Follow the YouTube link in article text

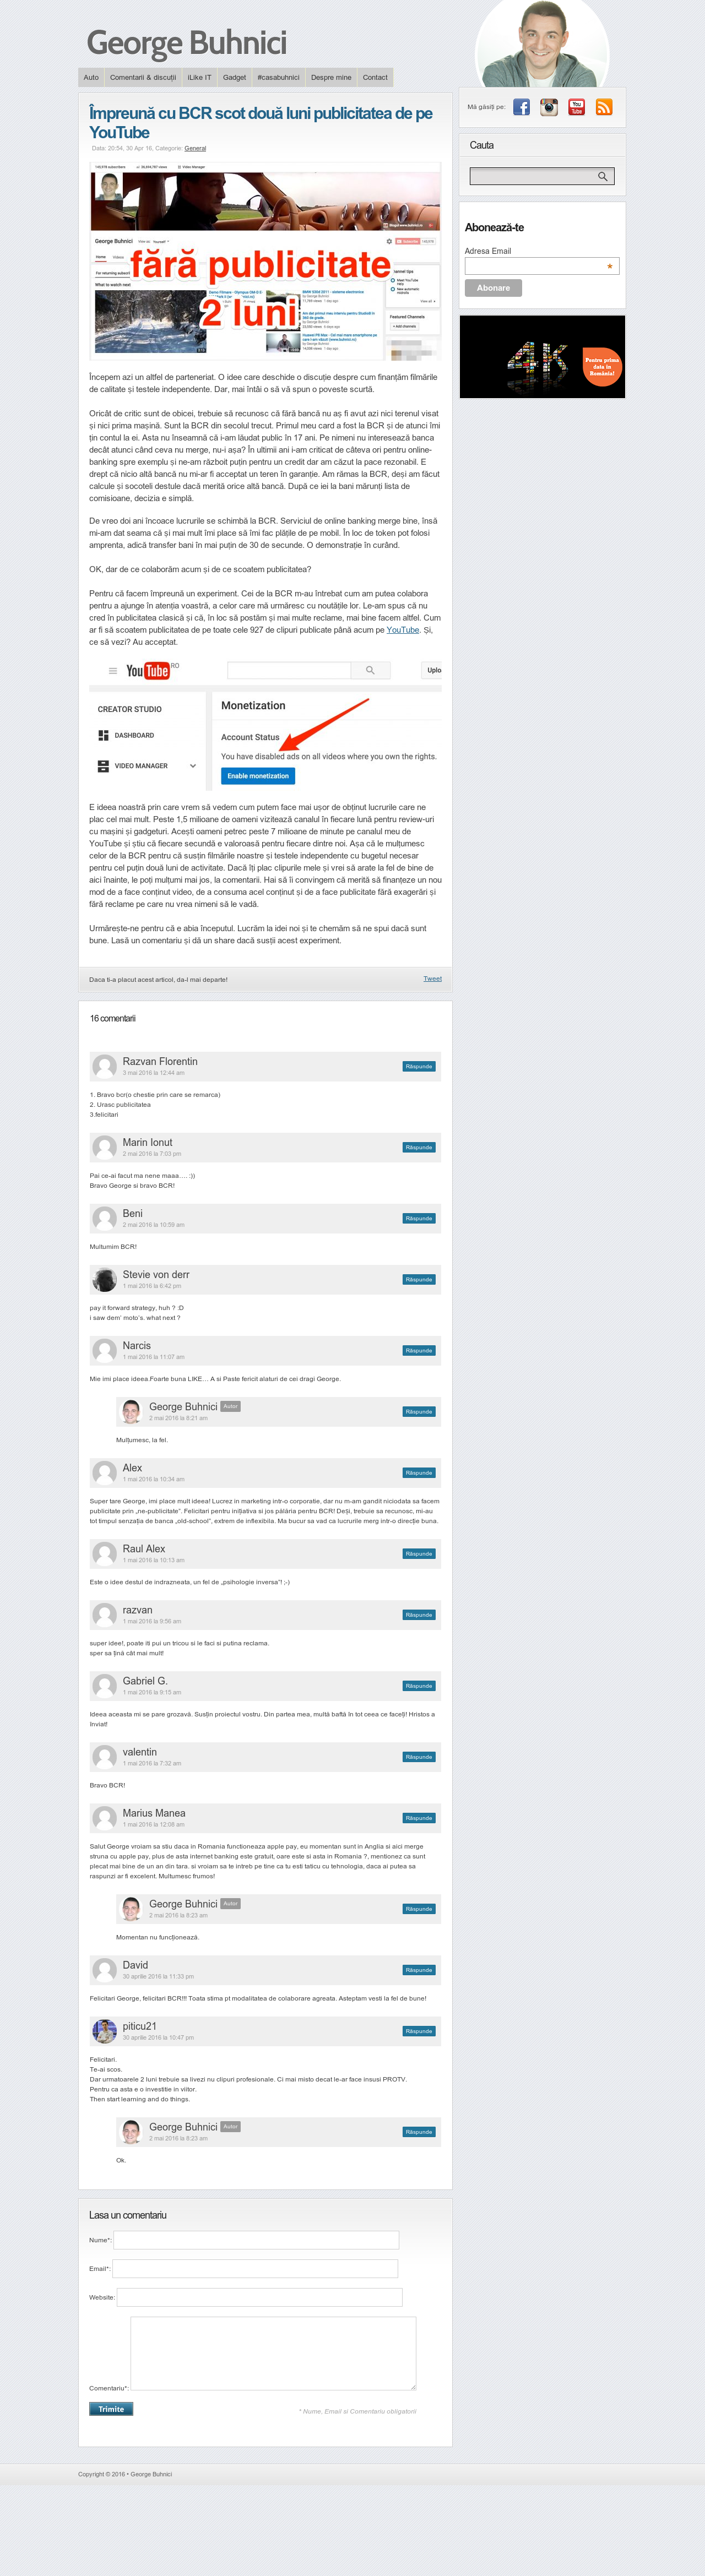(403, 630)
